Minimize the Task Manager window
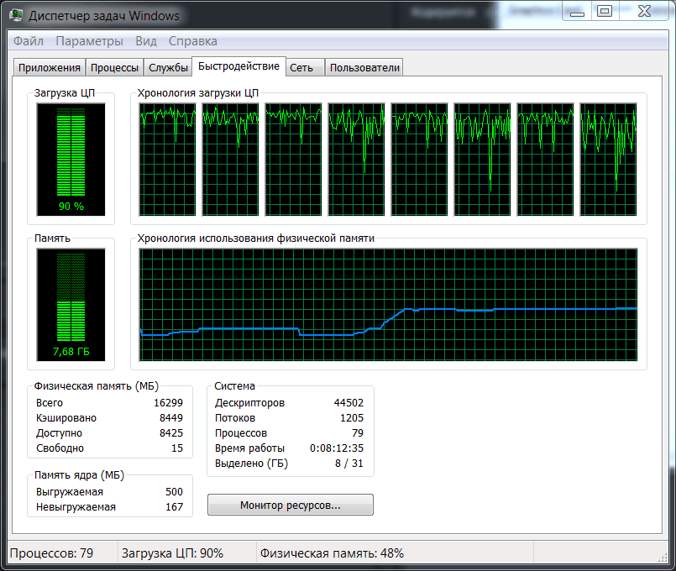Viewport: 676px width, 571px height. 577,12
